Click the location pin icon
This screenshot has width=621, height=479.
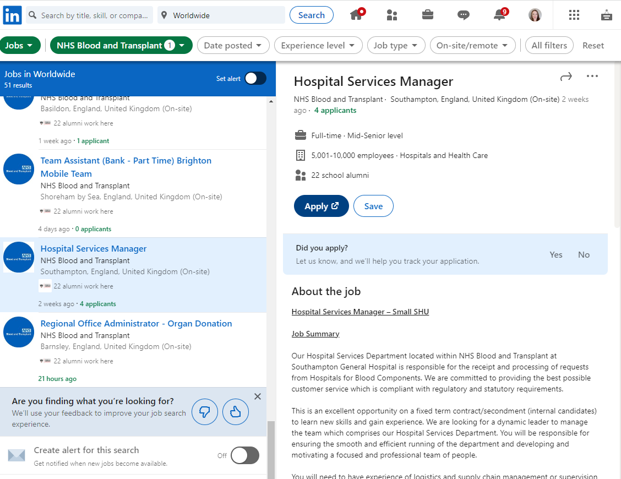164,15
